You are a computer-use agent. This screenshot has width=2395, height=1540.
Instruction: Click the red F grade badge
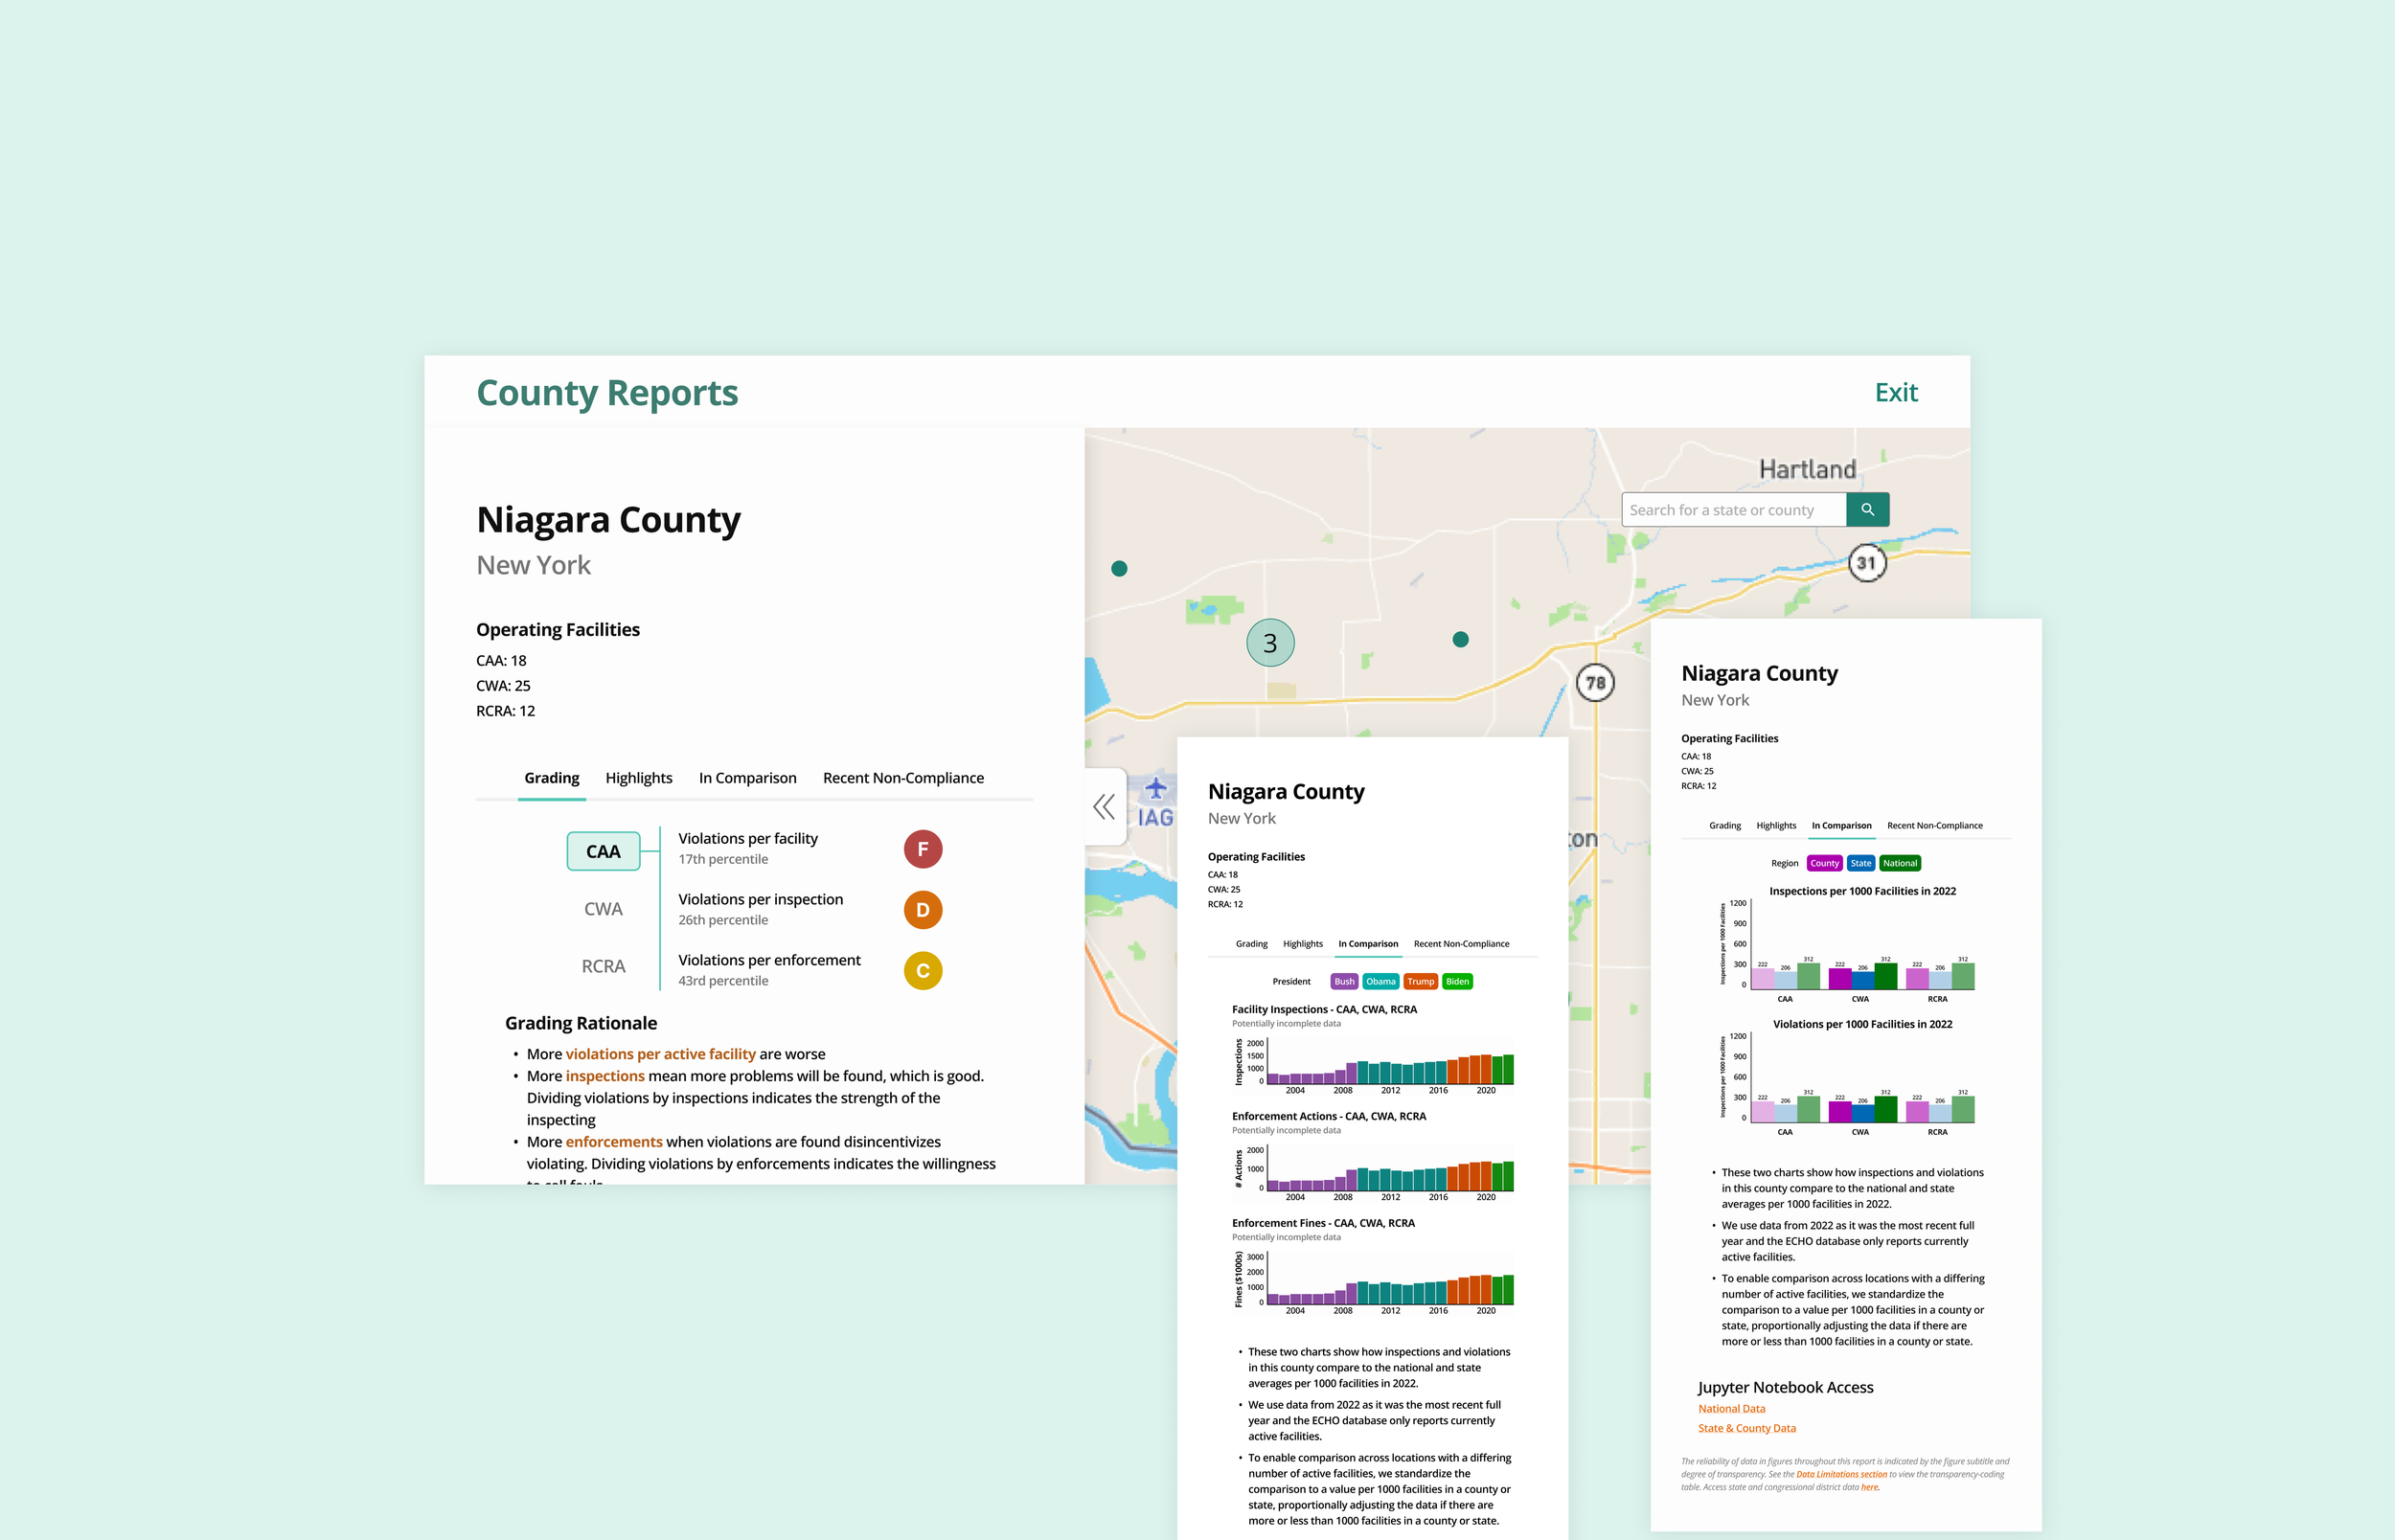click(922, 849)
